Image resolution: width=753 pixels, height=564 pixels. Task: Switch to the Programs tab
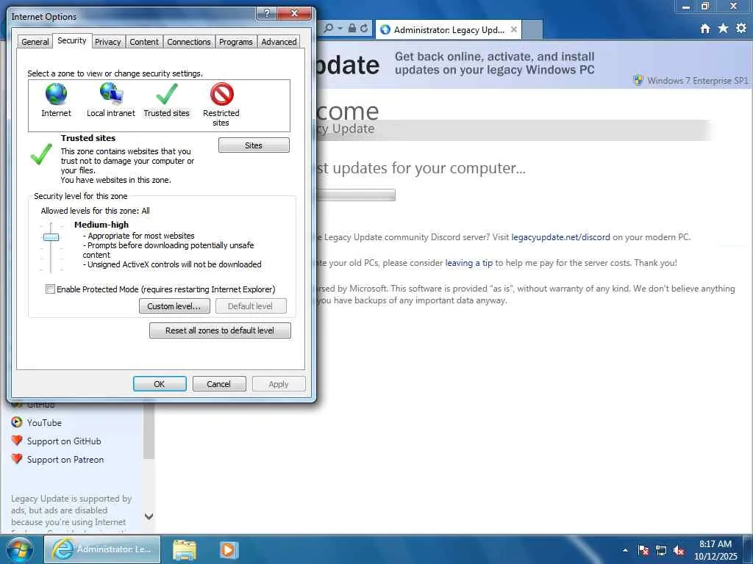click(236, 42)
